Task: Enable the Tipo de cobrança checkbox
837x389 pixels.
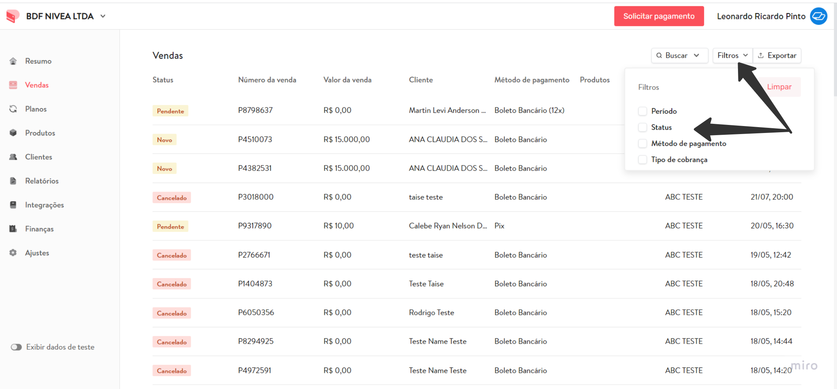Action: pos(643,160)
